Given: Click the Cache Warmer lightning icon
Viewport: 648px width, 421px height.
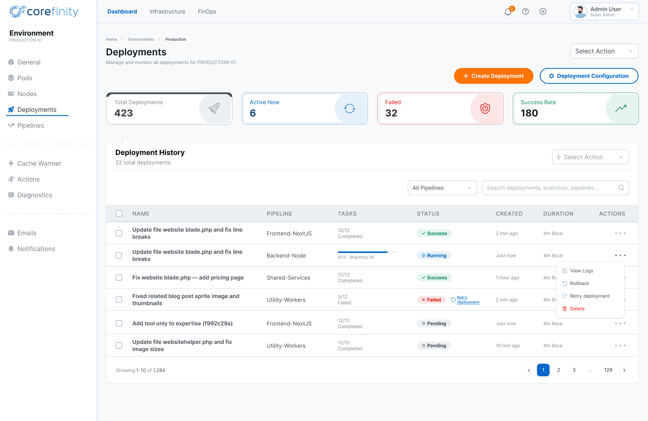Looking at the screenshot, I should pos(11,163).
